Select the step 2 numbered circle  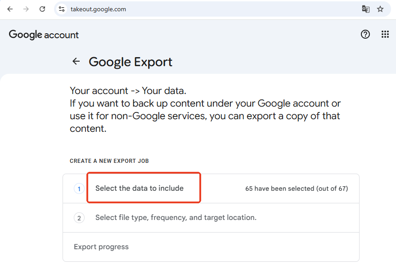79,218
